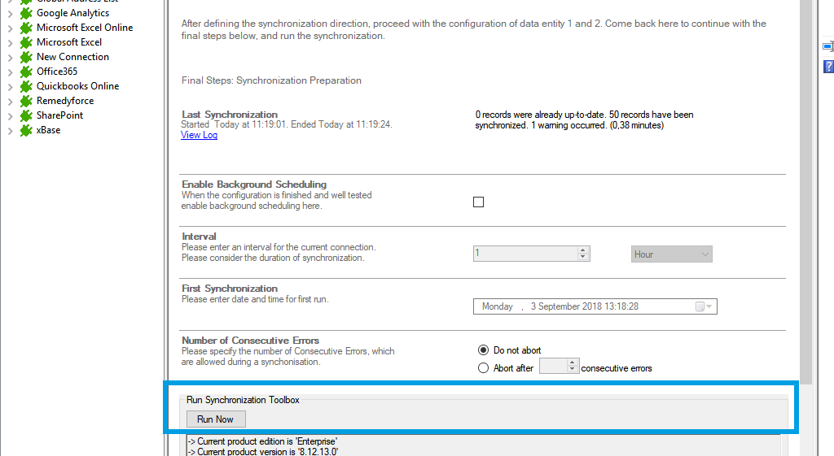Click the Google Analytics connection plug icon

[x=26, y=13]
